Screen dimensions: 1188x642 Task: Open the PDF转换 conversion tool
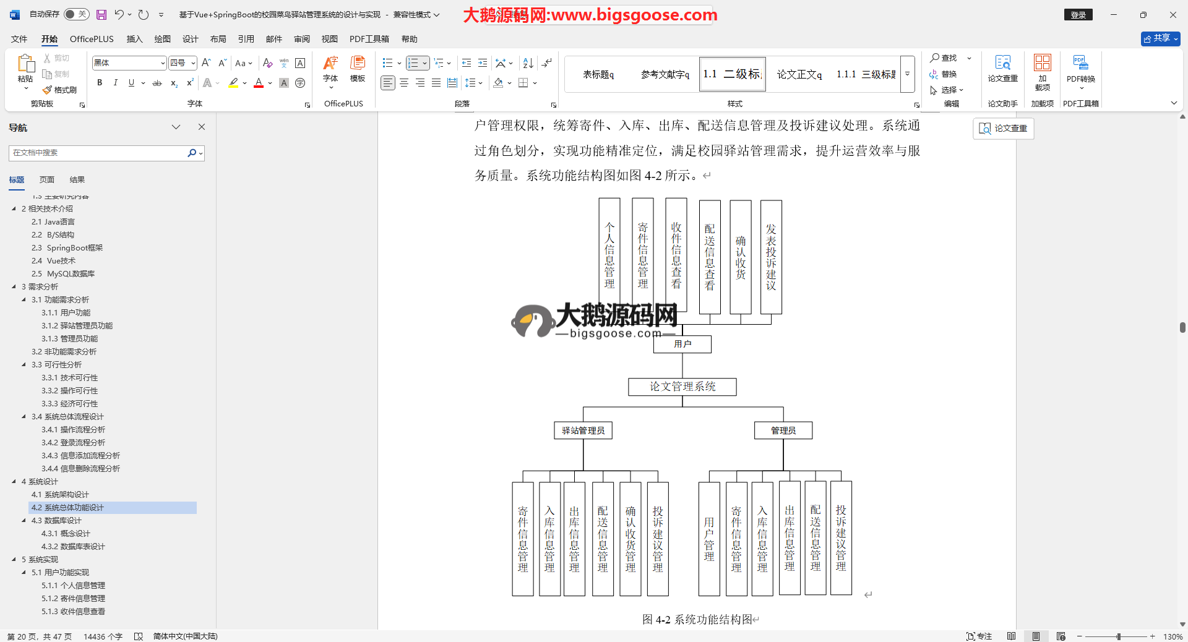(1080, 71)
